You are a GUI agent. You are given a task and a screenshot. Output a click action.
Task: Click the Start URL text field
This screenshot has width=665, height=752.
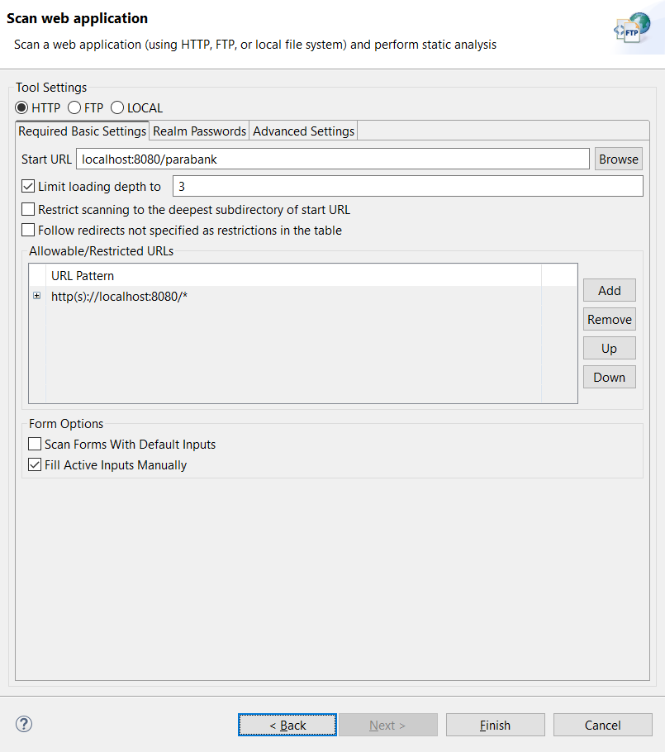pos(333,159)
